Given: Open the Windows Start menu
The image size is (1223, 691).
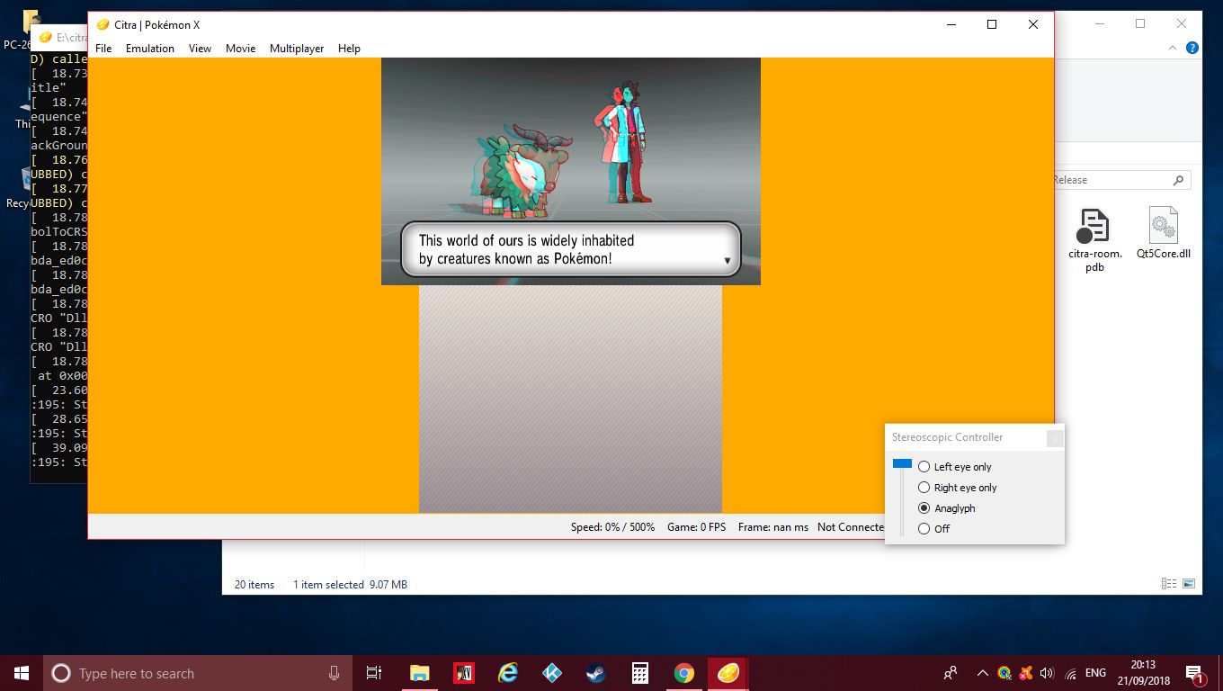Looking at the screenshot, I should pyautogui.click(x=22, y=673).
